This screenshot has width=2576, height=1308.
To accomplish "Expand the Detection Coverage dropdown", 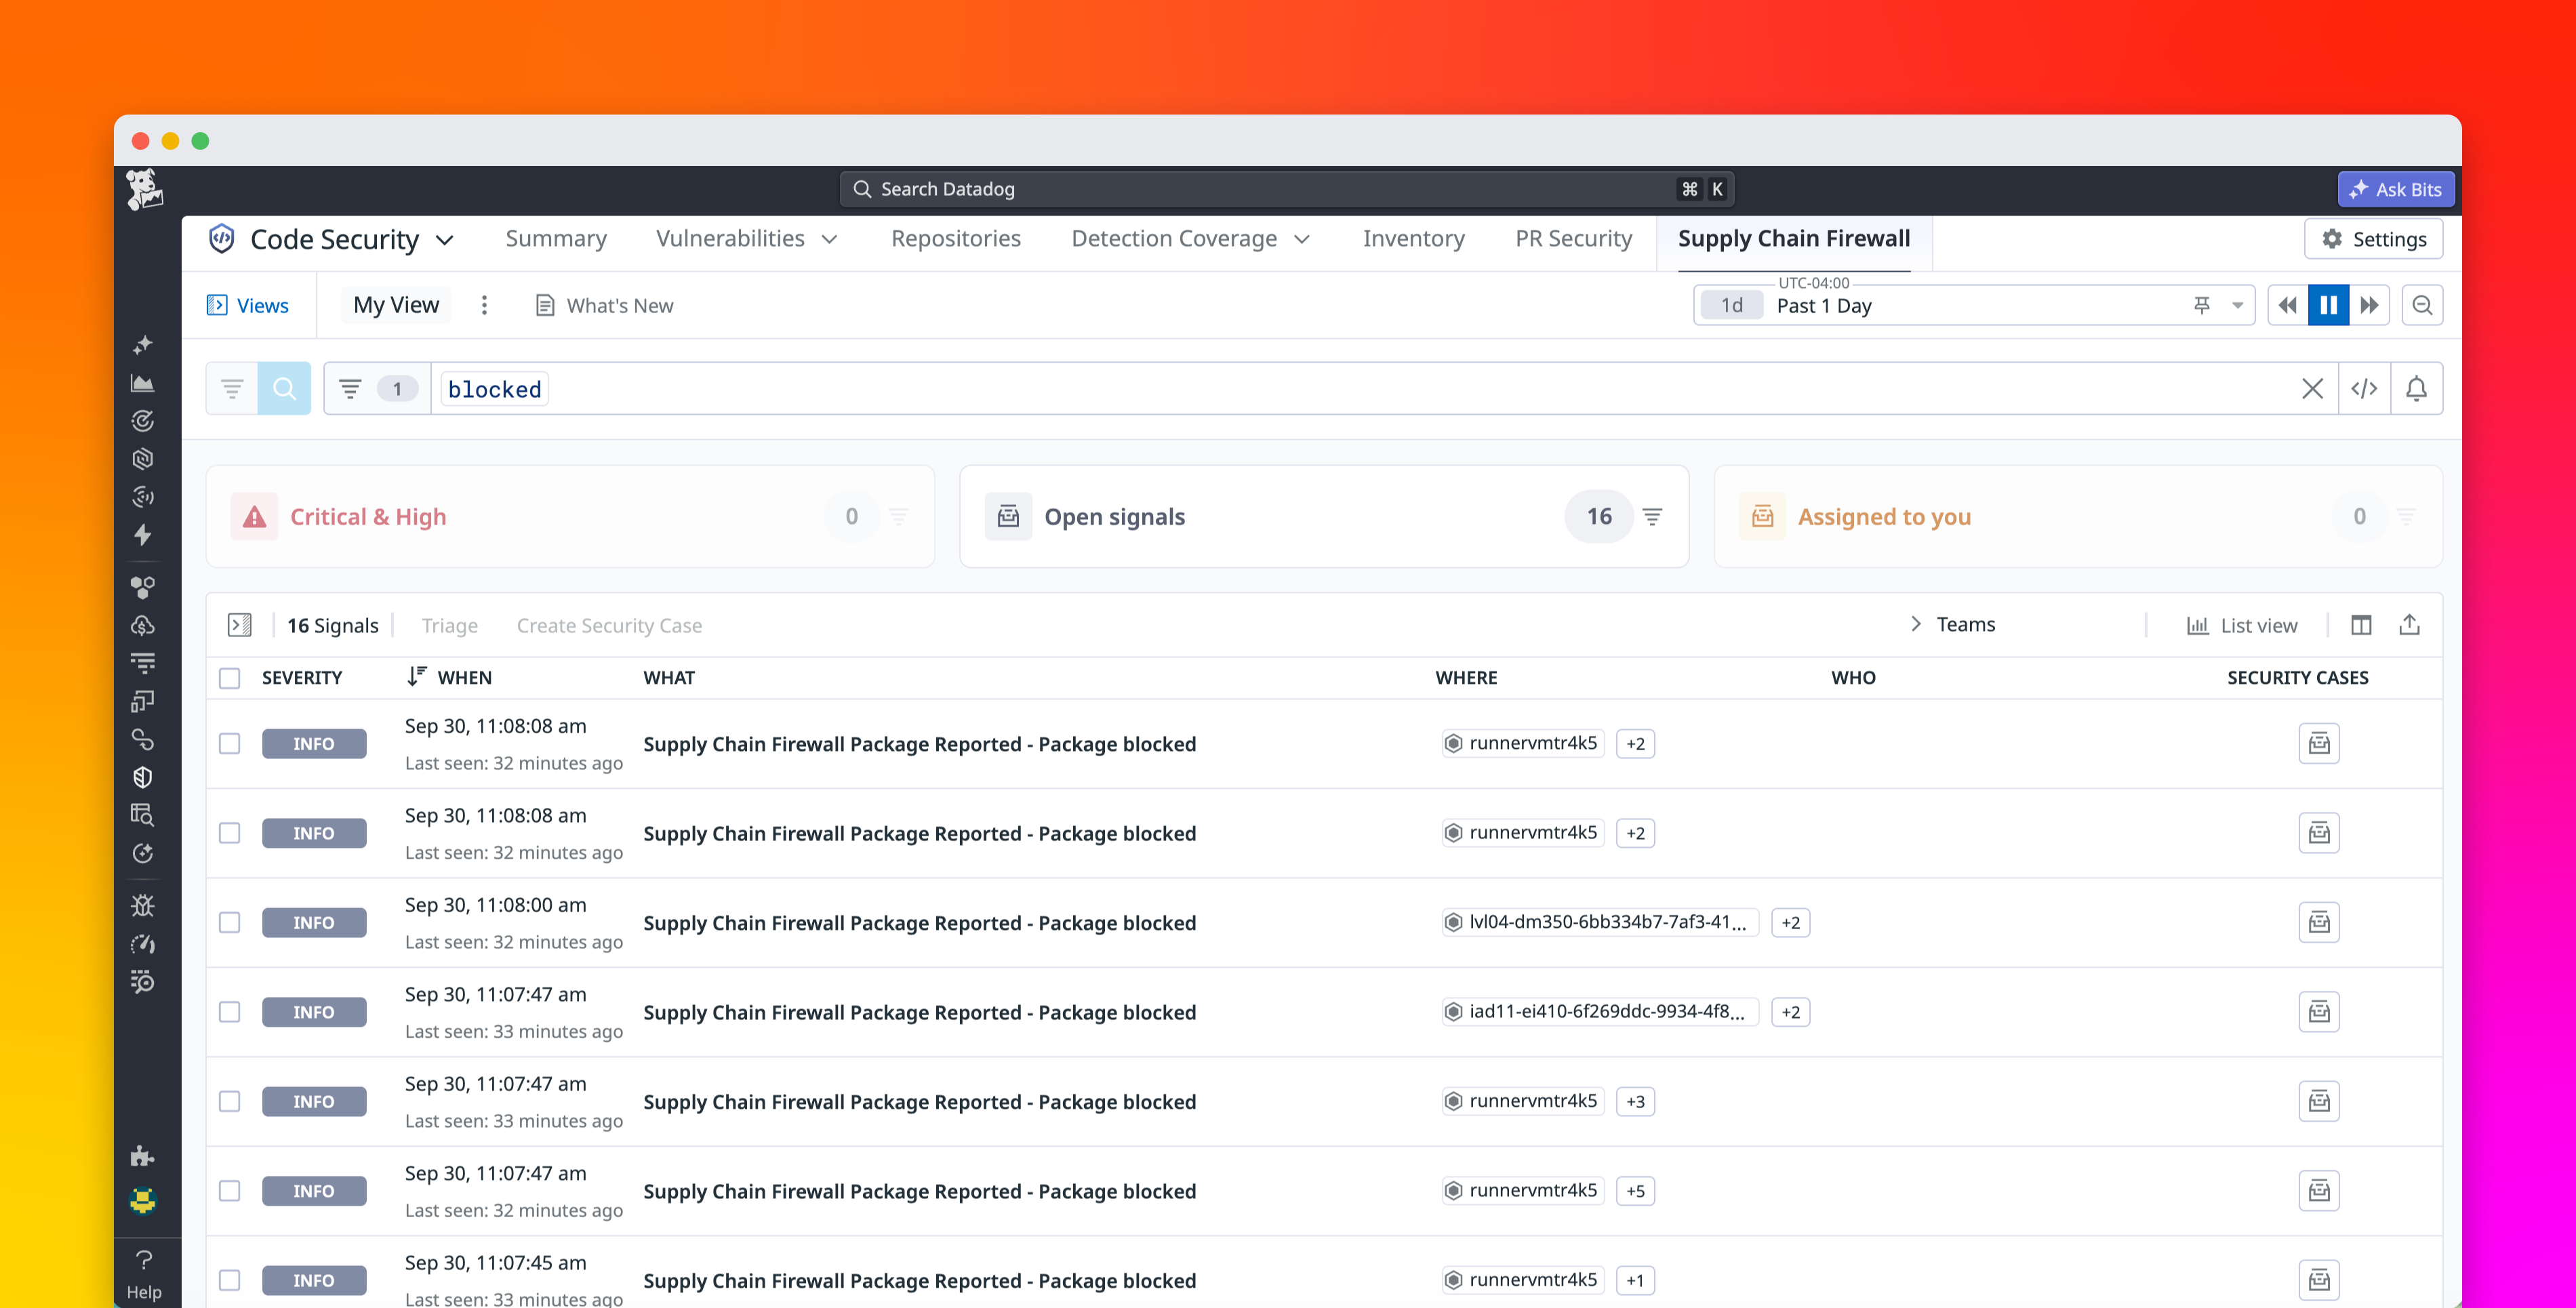I will coord(1301,239).
